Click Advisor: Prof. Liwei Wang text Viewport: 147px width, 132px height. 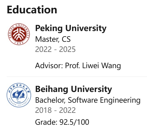[78, 66]
